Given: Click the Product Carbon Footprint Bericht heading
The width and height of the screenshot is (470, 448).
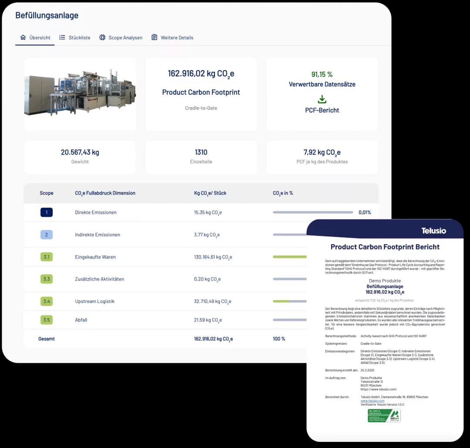Looking at the screenshot, I should pyautogui.click(x=385, y=247).
